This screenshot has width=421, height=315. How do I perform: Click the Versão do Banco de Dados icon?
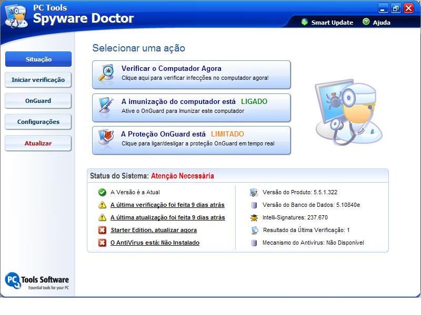coord(254,205)
